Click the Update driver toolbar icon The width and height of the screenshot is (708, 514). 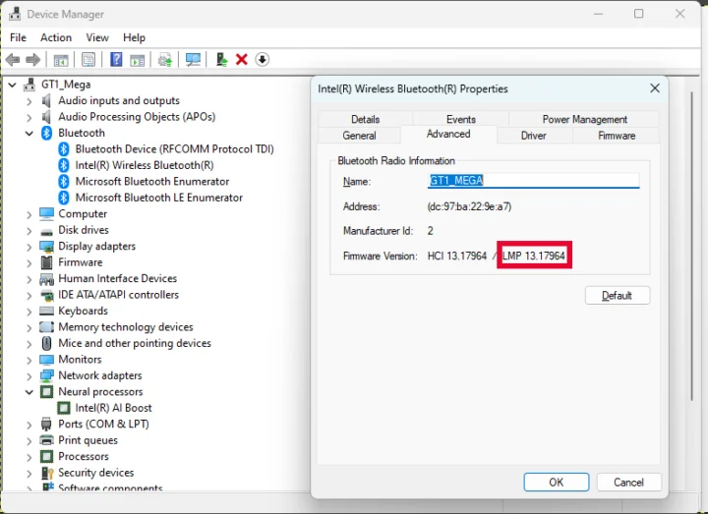coord(165,60)
